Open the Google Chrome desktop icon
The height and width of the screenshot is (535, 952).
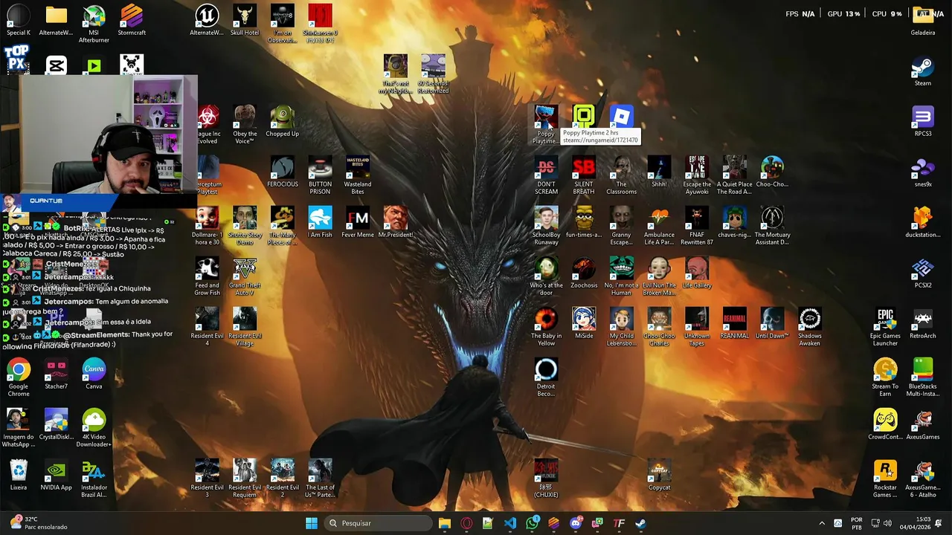tap(19, 377)
